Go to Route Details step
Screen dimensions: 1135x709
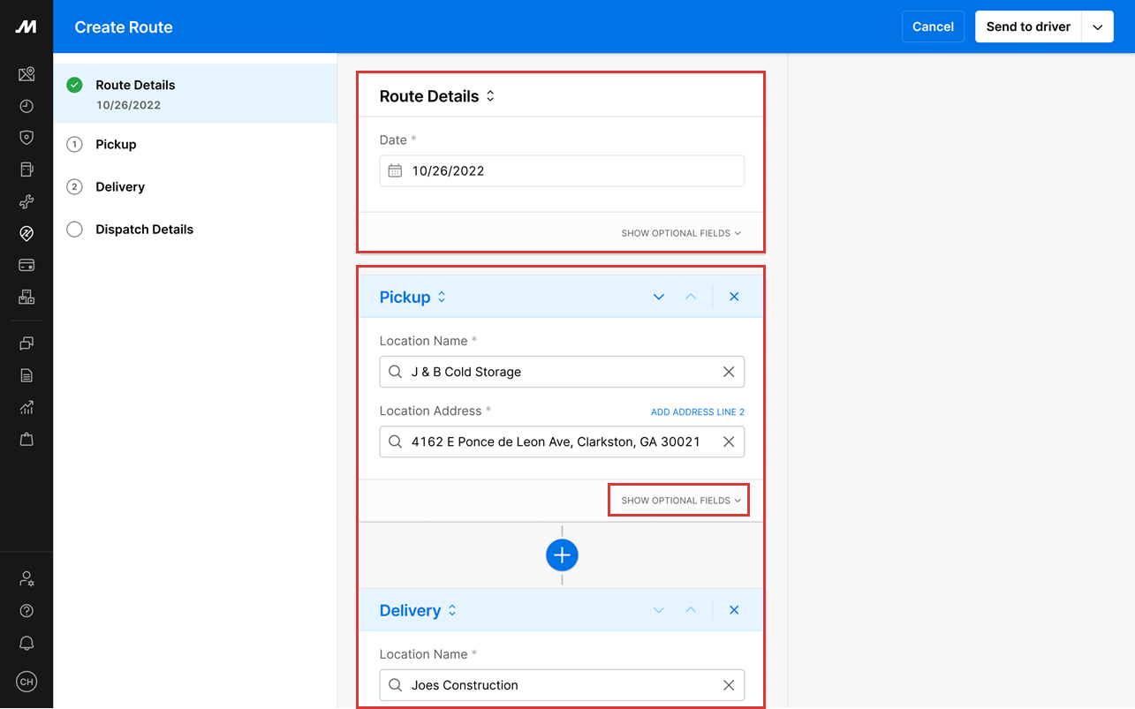[x=195, y=94]
